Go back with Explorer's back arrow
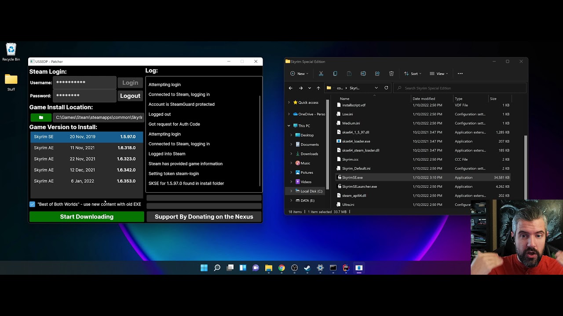This screenshot has height=316, width=563. pos(290,88)
